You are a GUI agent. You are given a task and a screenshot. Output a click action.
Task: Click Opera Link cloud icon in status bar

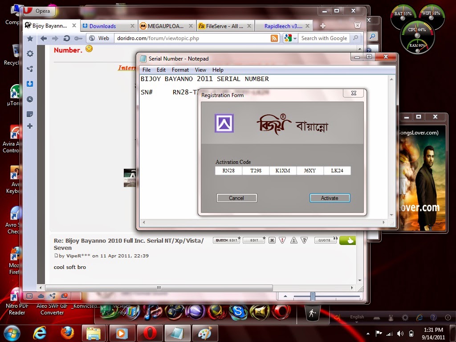tap(41, 296)
